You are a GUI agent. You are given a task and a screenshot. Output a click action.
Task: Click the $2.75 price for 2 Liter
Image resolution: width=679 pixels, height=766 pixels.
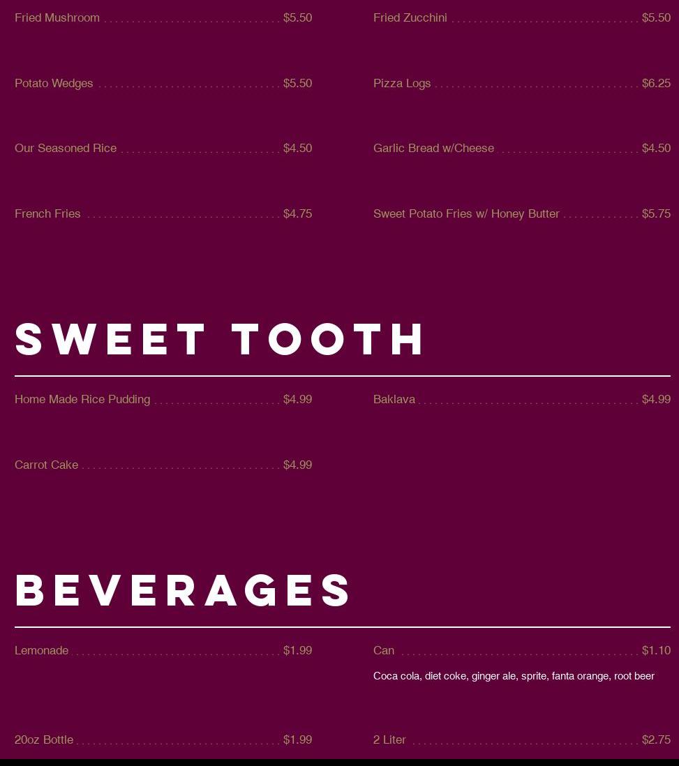[x=656, y=740]
